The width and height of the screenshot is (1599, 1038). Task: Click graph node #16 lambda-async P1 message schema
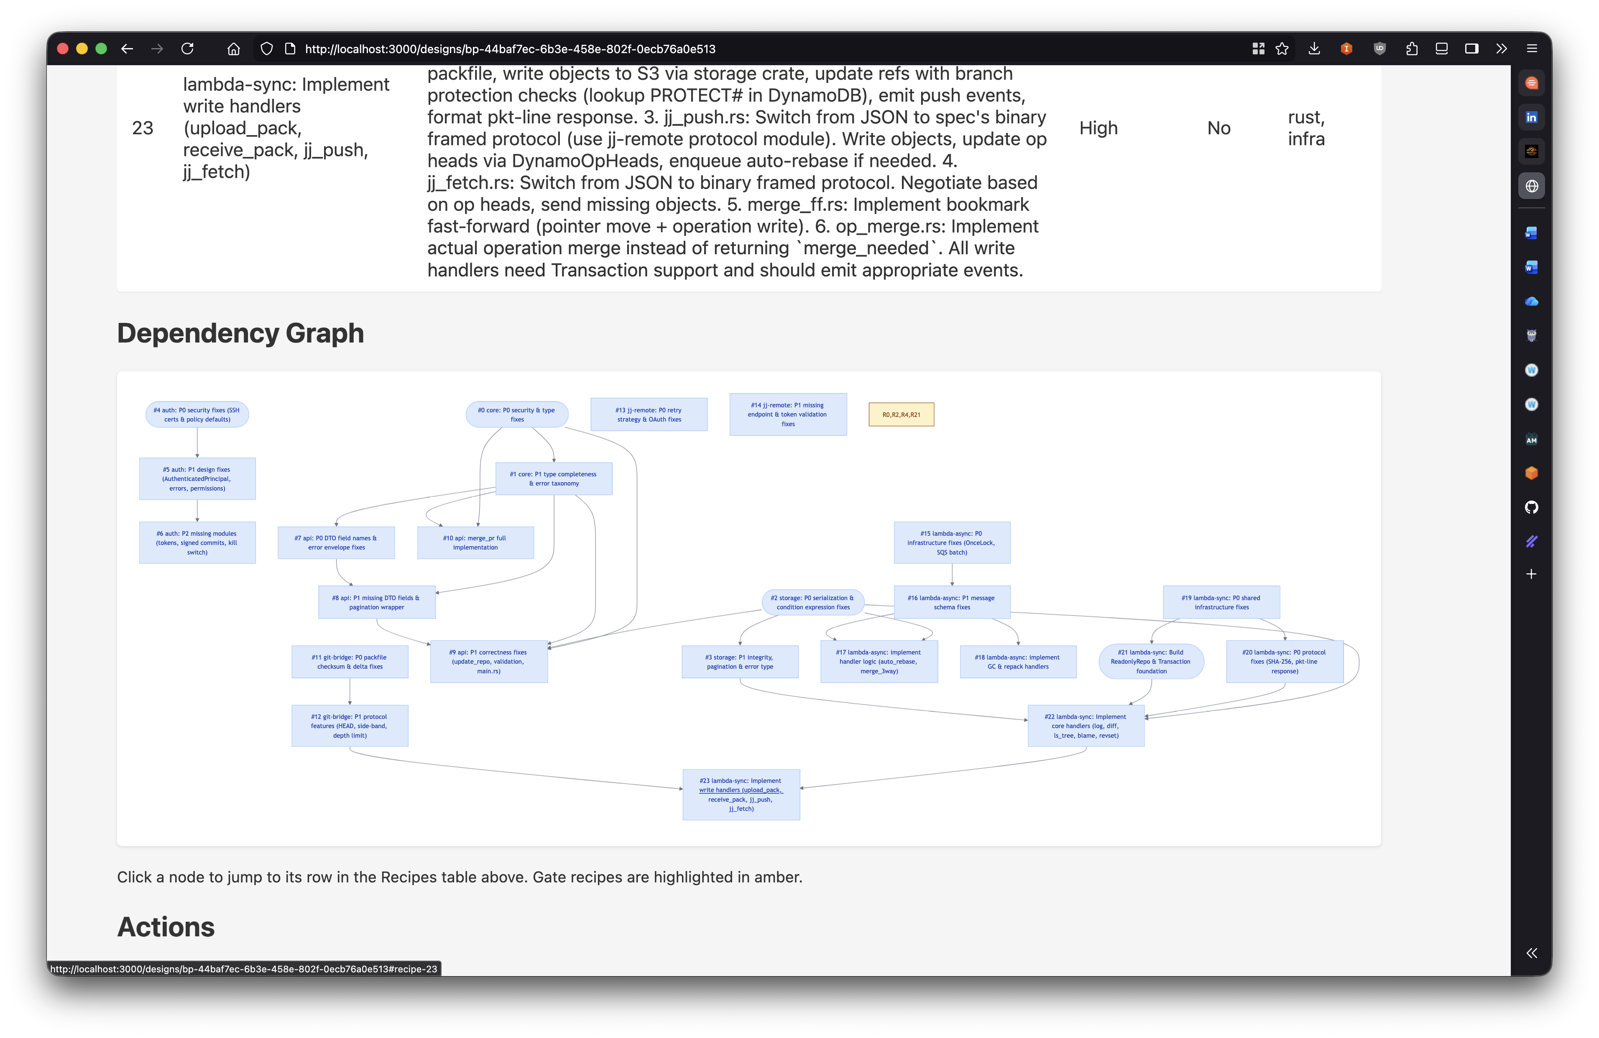tap(952, 603)
